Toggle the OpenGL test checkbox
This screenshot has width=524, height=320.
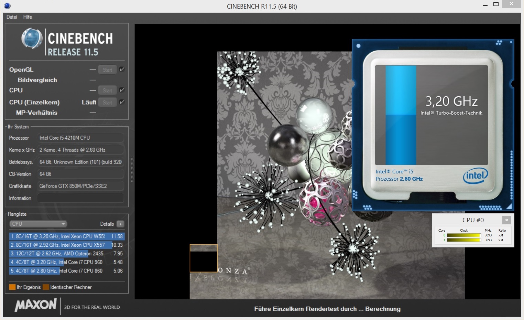[122, 70]
